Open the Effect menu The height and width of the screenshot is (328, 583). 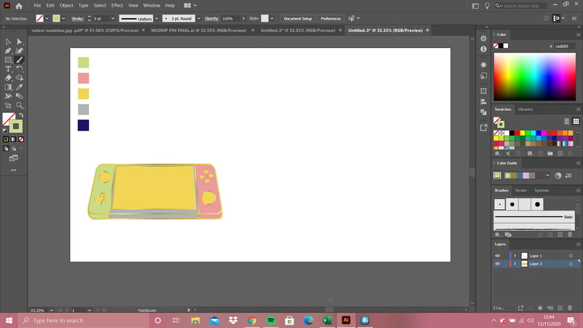pos(117,6)
